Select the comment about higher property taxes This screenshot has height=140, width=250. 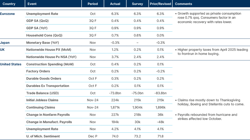click(212, 52)
